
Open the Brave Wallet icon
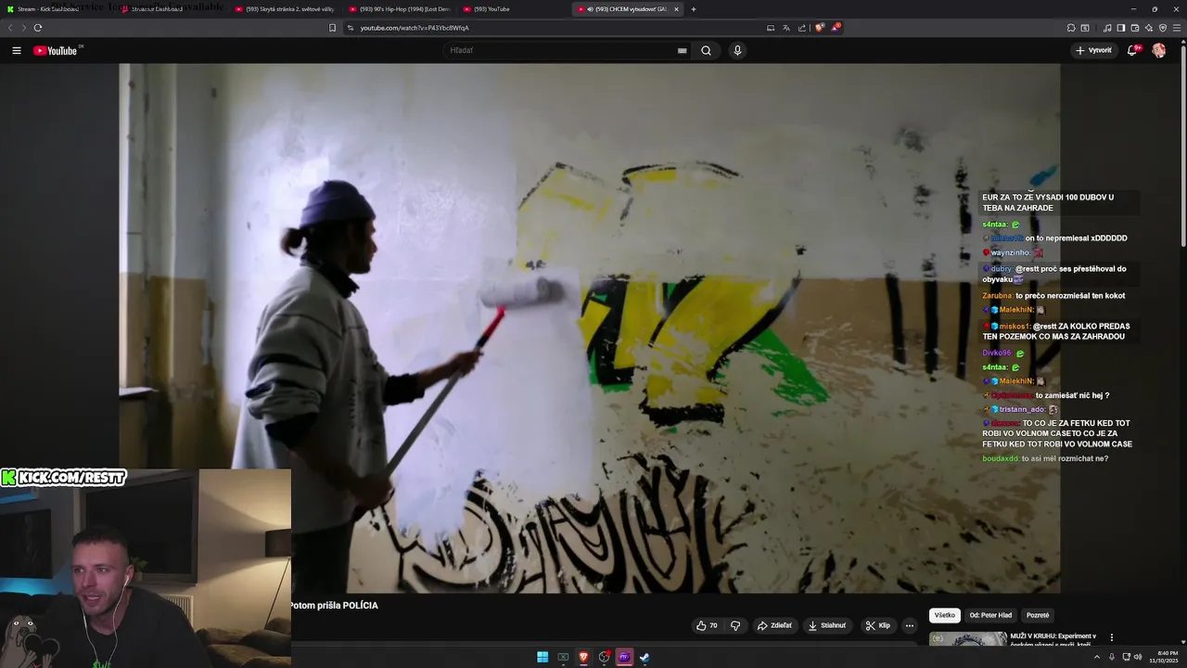1135,28
